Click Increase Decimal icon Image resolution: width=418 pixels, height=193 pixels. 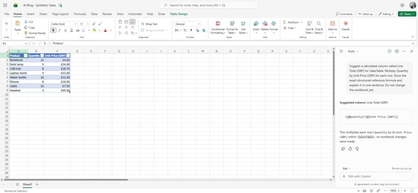click(x=198, y=30)
